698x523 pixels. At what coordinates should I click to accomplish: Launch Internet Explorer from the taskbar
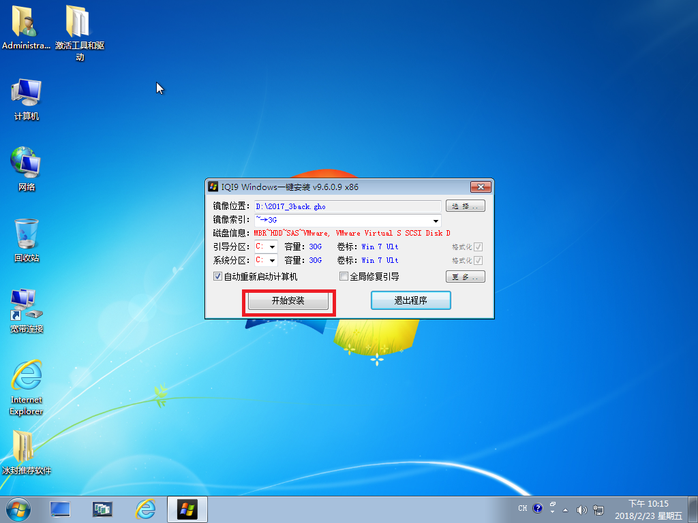pyautogui.click(x=145, y=509)
